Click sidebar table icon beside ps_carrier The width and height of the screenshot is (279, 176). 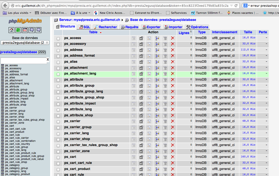3,108
